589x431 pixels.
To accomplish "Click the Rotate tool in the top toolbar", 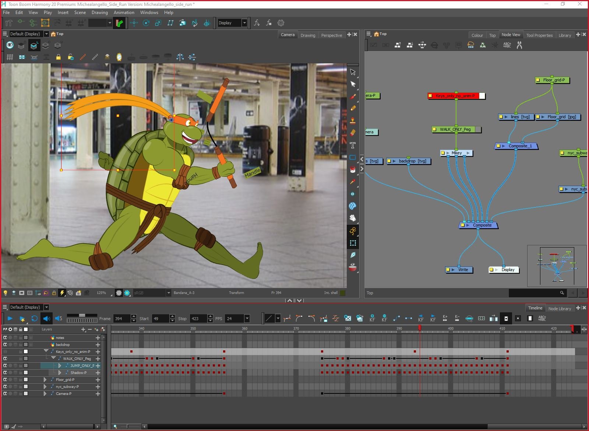I will click(x=146, y=23).
